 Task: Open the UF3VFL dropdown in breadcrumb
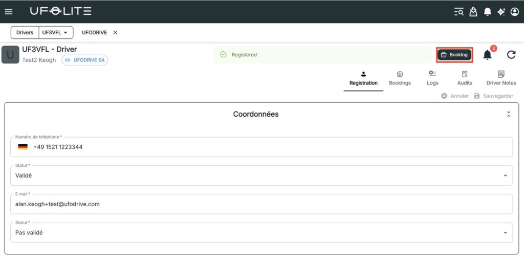[56, 33]
